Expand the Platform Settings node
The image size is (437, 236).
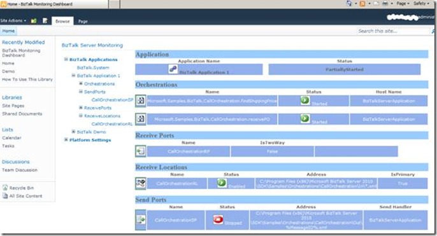[x=66, y=140]
